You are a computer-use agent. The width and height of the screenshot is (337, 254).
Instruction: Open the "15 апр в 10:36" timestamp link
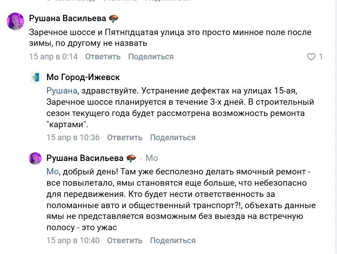point(73,138)
